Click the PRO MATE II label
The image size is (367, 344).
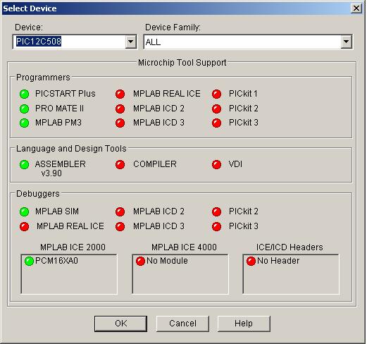(59, 109)
